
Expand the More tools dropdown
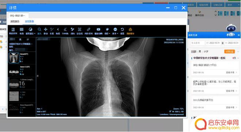(x=115, y=31)
